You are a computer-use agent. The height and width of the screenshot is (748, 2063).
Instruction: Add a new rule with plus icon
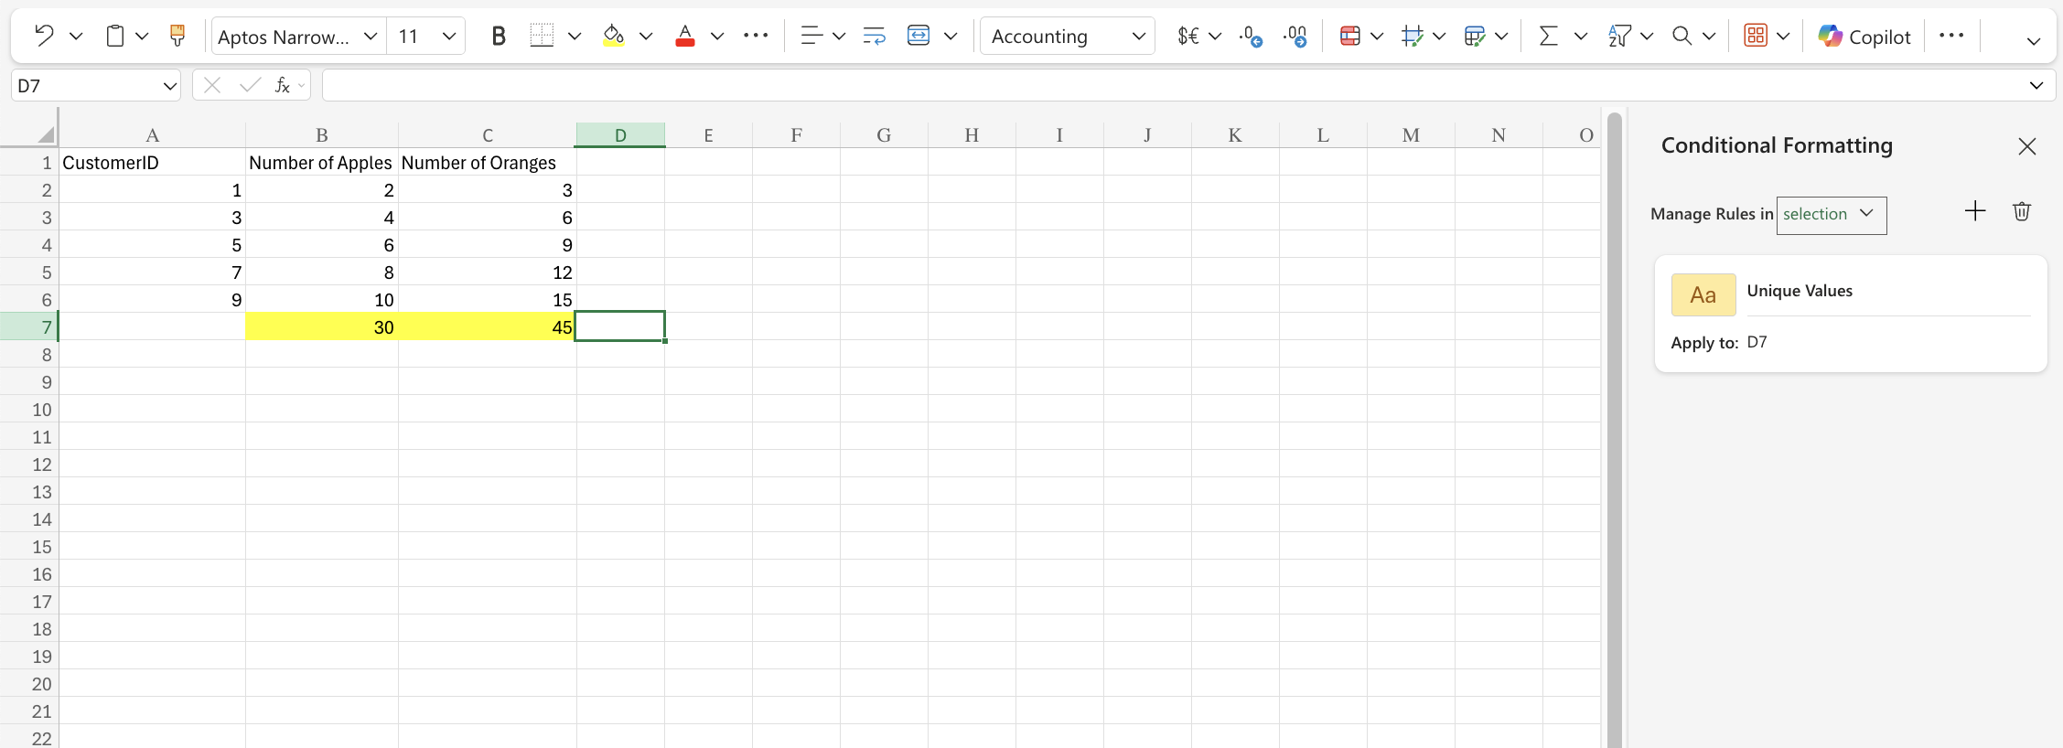(1975, 211)
